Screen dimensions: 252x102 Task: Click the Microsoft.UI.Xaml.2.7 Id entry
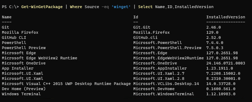[159, 73]
